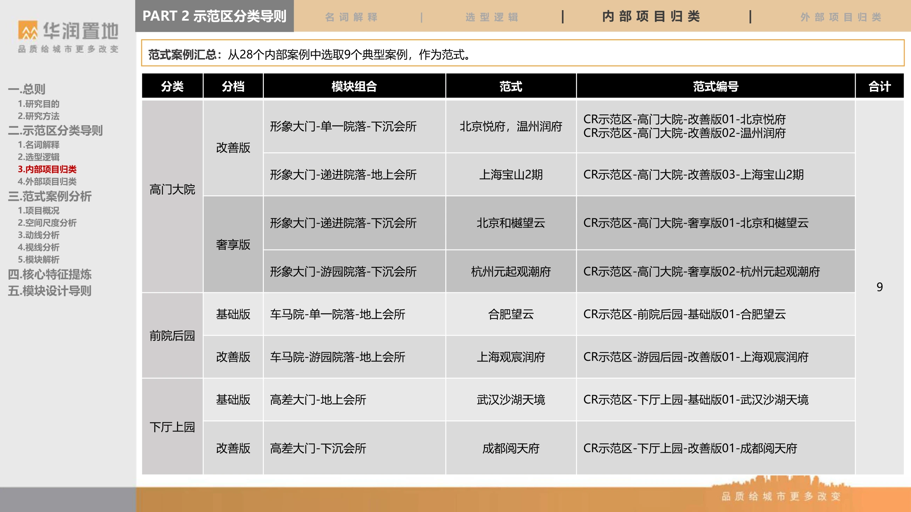Image resolution: width=911 pixels, height=512 pixels.
Task: Select the 高门大院 category cell
Action: click(x=172, y=196)
